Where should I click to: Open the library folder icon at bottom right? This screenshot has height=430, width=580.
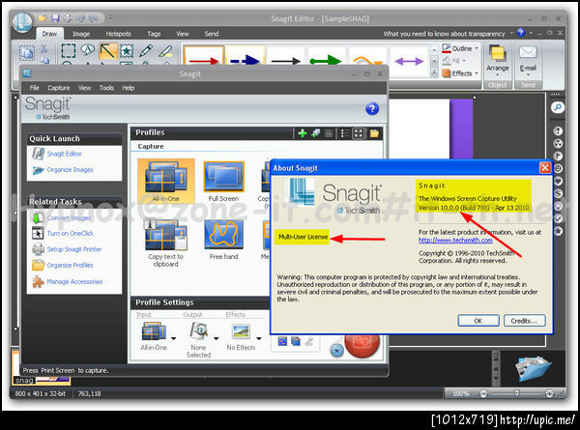tap(534, 368)
